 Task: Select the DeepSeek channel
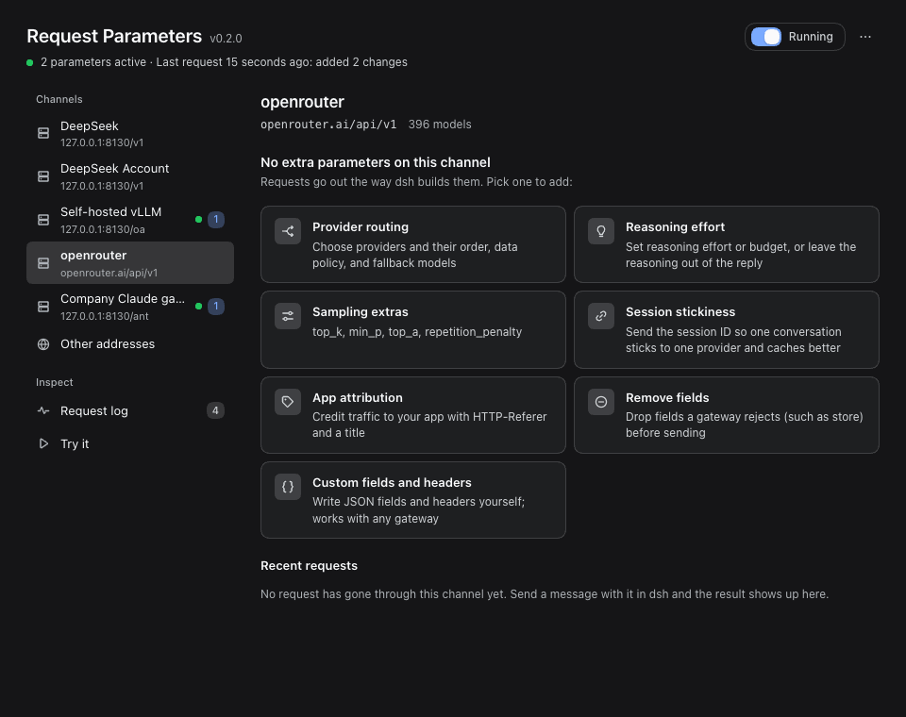(130, 133)
